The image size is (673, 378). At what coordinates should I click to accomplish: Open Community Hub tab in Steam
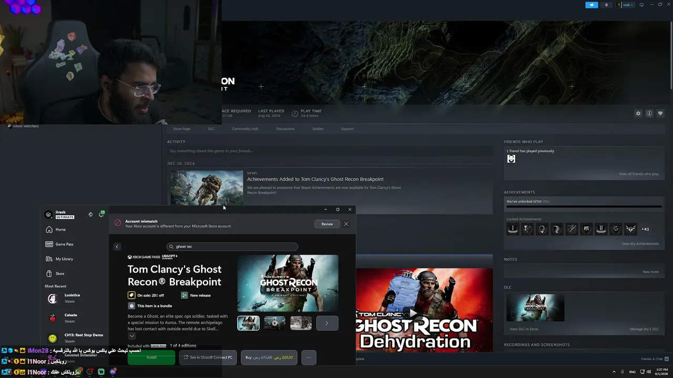(245, 129)
